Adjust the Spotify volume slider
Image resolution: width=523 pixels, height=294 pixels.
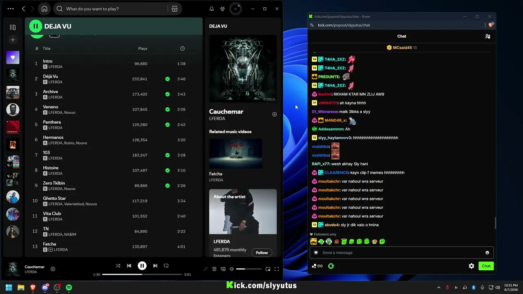248,269
